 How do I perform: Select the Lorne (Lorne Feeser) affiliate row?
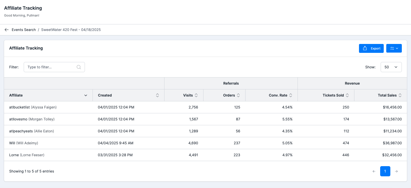(x=205, y=155)
